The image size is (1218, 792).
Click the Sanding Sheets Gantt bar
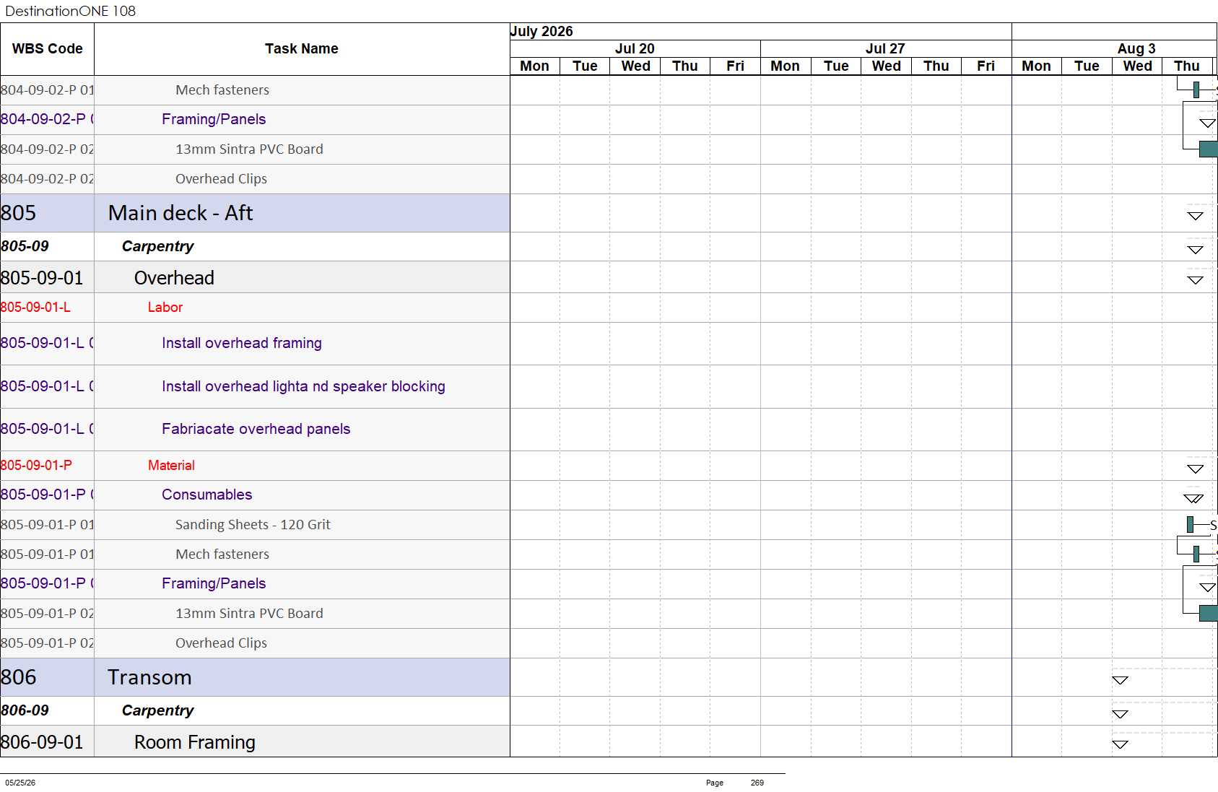1190,525
